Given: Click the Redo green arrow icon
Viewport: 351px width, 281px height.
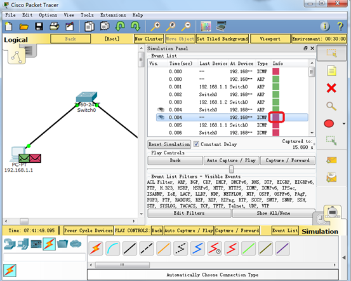Looking at the screenshot, I should pos(135,26).
